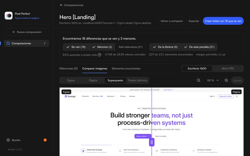The width and height of the screenshot is (250, 156).
Task: Click the Figma contra la página link
Action: (x=27, y=18)
